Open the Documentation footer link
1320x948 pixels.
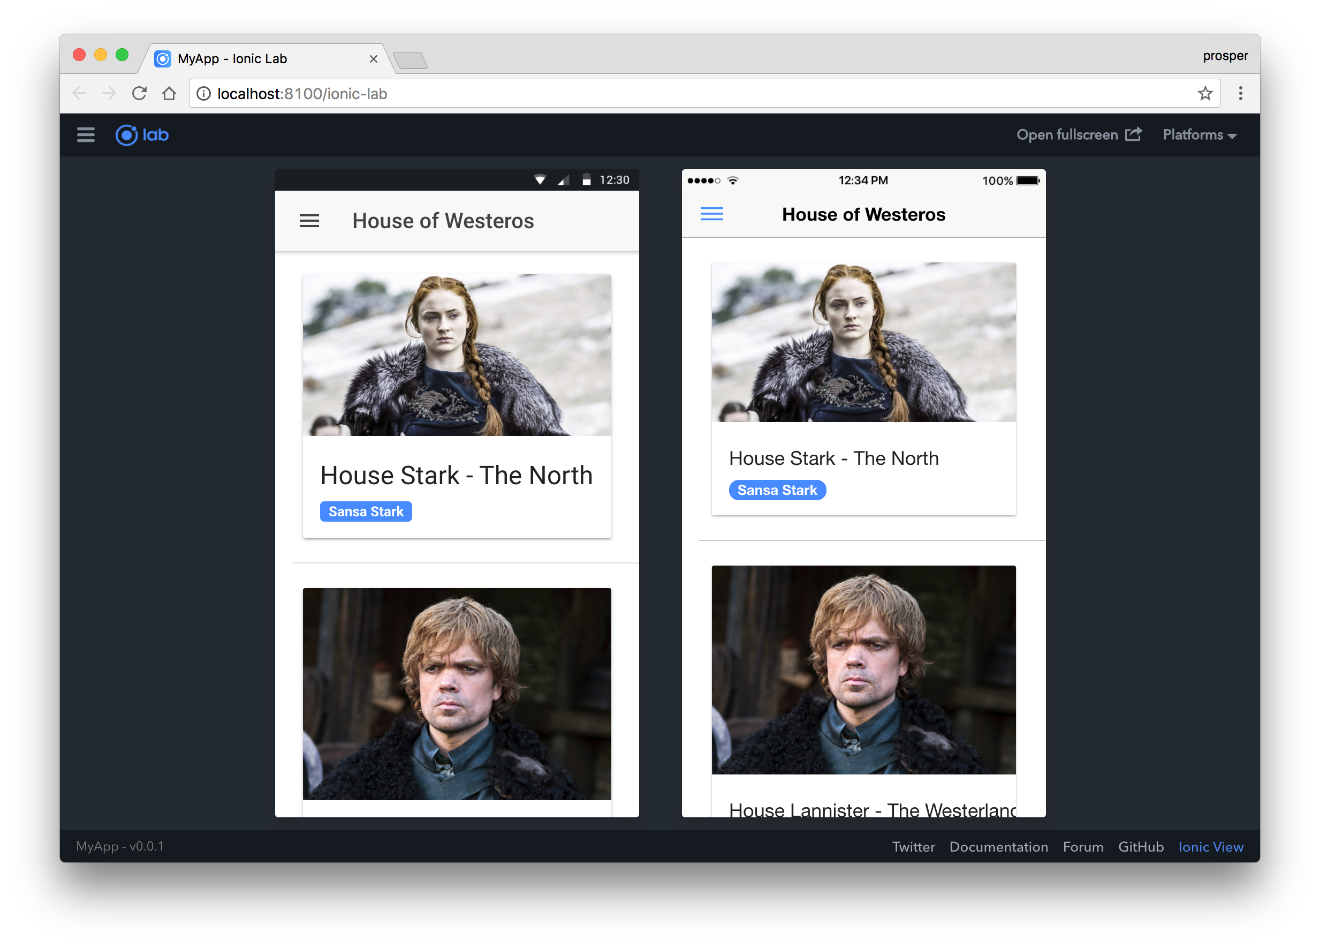coord(998,847)
